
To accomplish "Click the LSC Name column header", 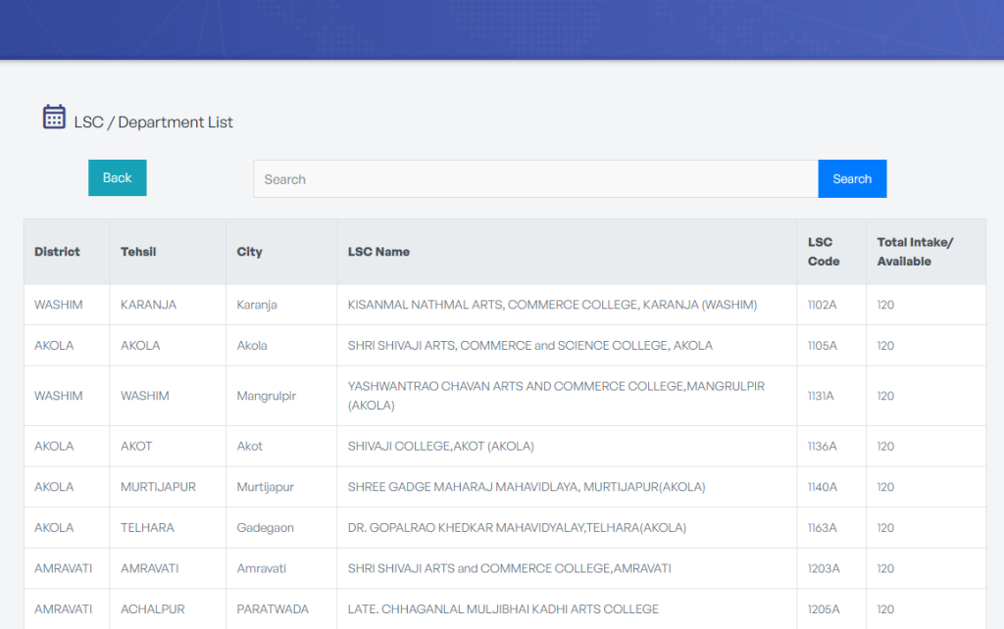I will (x=378, y=252).
